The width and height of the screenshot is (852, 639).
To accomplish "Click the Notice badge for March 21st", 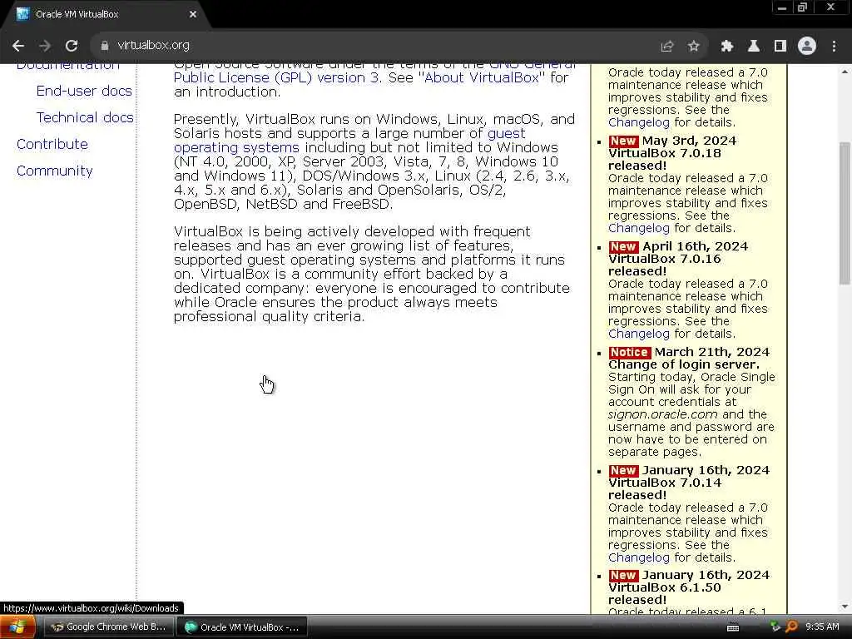I will pyautogui.click(x=629, y=352).
